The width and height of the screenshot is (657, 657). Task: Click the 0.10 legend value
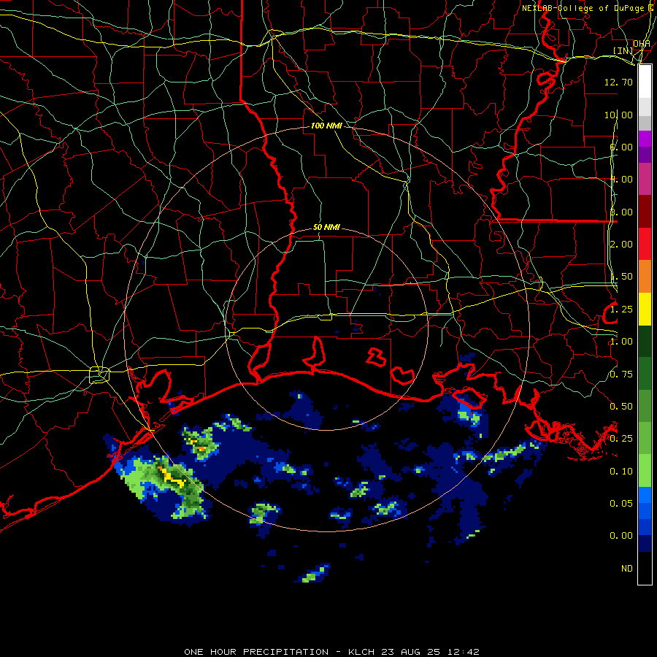click(621, 472)
